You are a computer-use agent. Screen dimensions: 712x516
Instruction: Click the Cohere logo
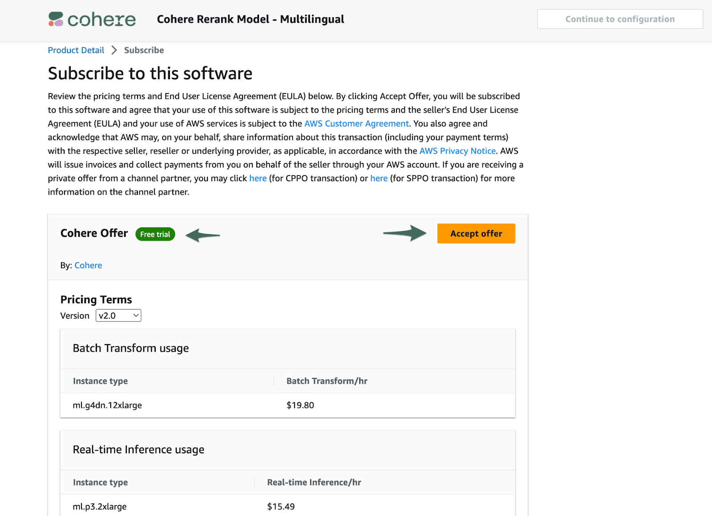[92, 19]
